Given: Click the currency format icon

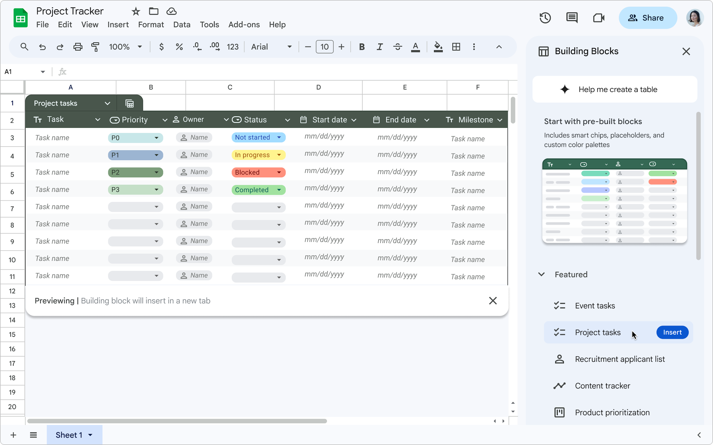Looking at the screenshot, I should (161, 47).
